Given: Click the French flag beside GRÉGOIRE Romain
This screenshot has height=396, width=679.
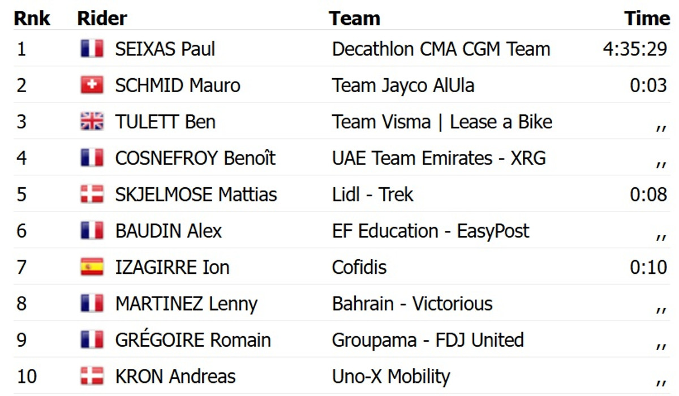Looking at the screenshot, I should point(92,340).
